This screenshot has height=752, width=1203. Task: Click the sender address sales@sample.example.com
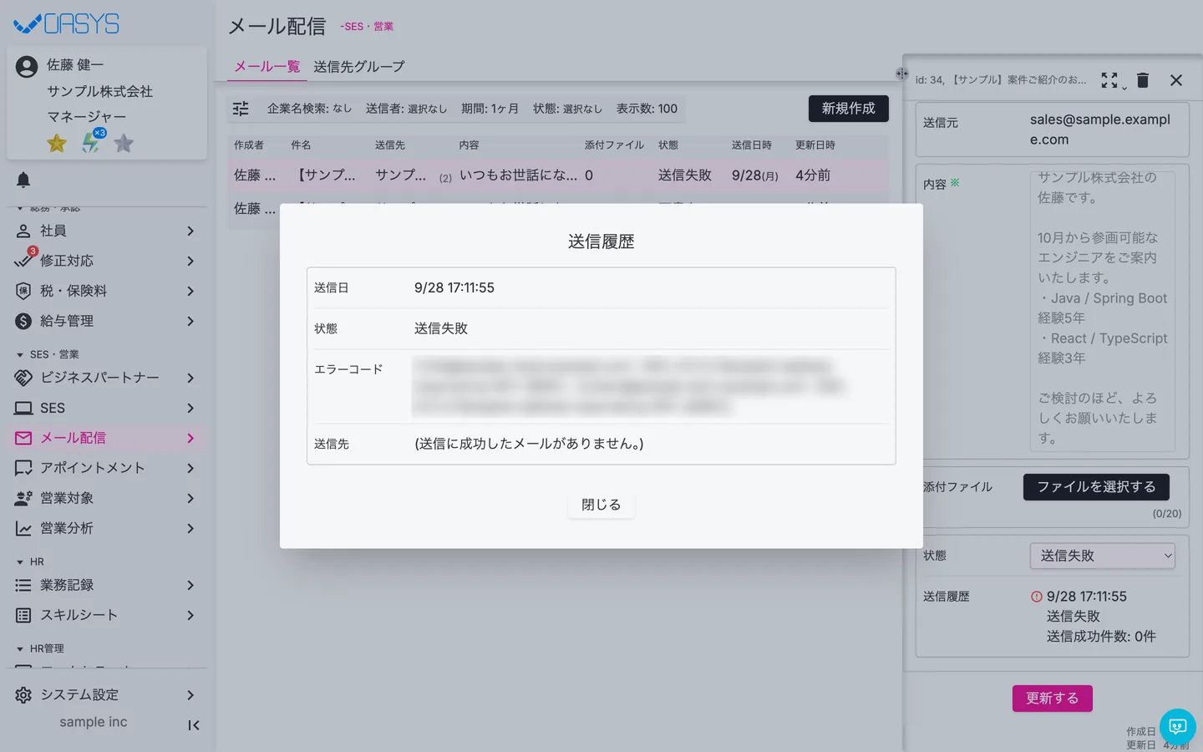tap(1100, 130)
